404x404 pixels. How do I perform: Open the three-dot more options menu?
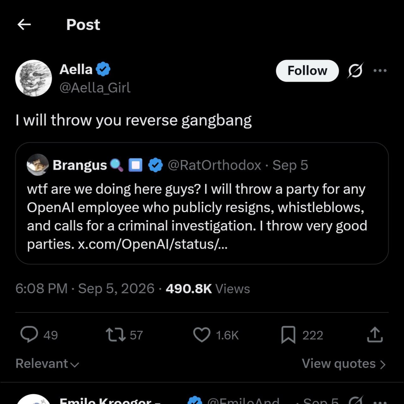point(380,70)
